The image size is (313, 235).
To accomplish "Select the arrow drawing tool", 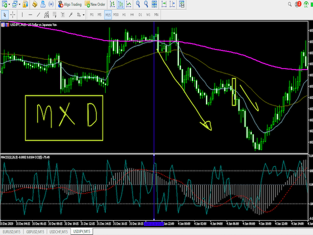I will [70, 15].
